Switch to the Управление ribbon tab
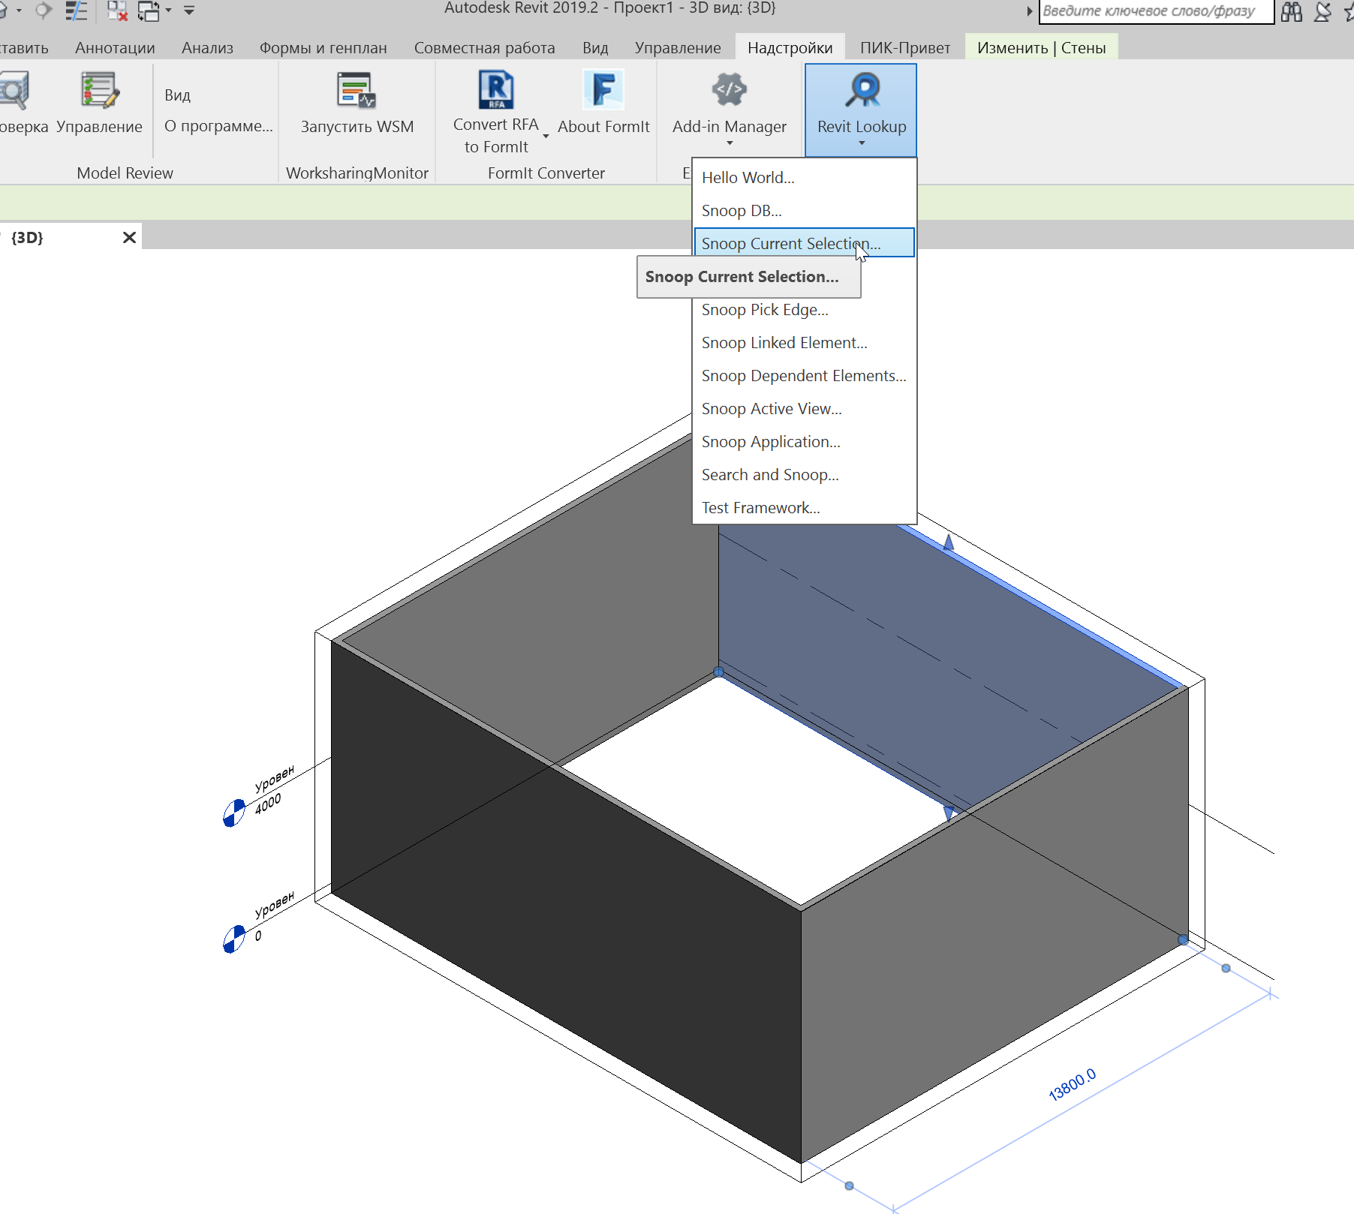This screenshot has width=1354, height=1214. 678,48
